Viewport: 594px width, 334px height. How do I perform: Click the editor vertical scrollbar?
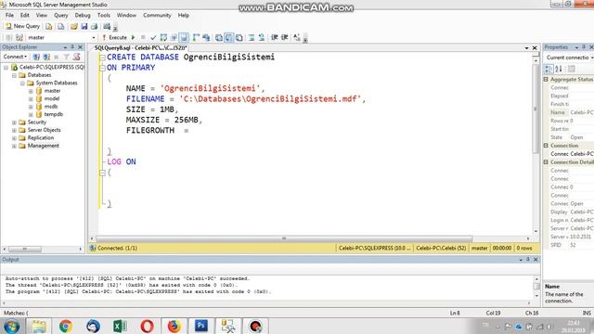point(536,109)
